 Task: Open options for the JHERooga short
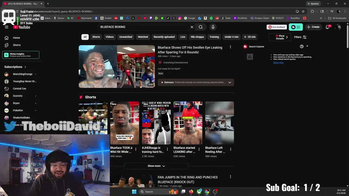click(167, 149)
